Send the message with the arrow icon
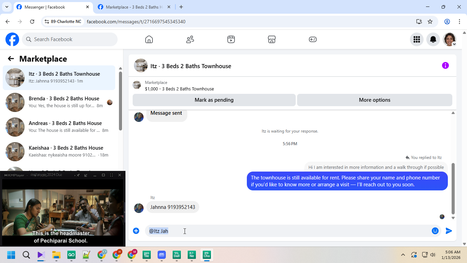The width and height of the screenshot is (467, 263). click(449, 231)
